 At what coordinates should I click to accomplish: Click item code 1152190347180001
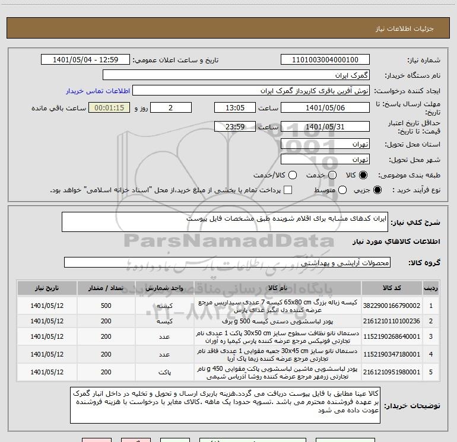(x=392, y=354)
